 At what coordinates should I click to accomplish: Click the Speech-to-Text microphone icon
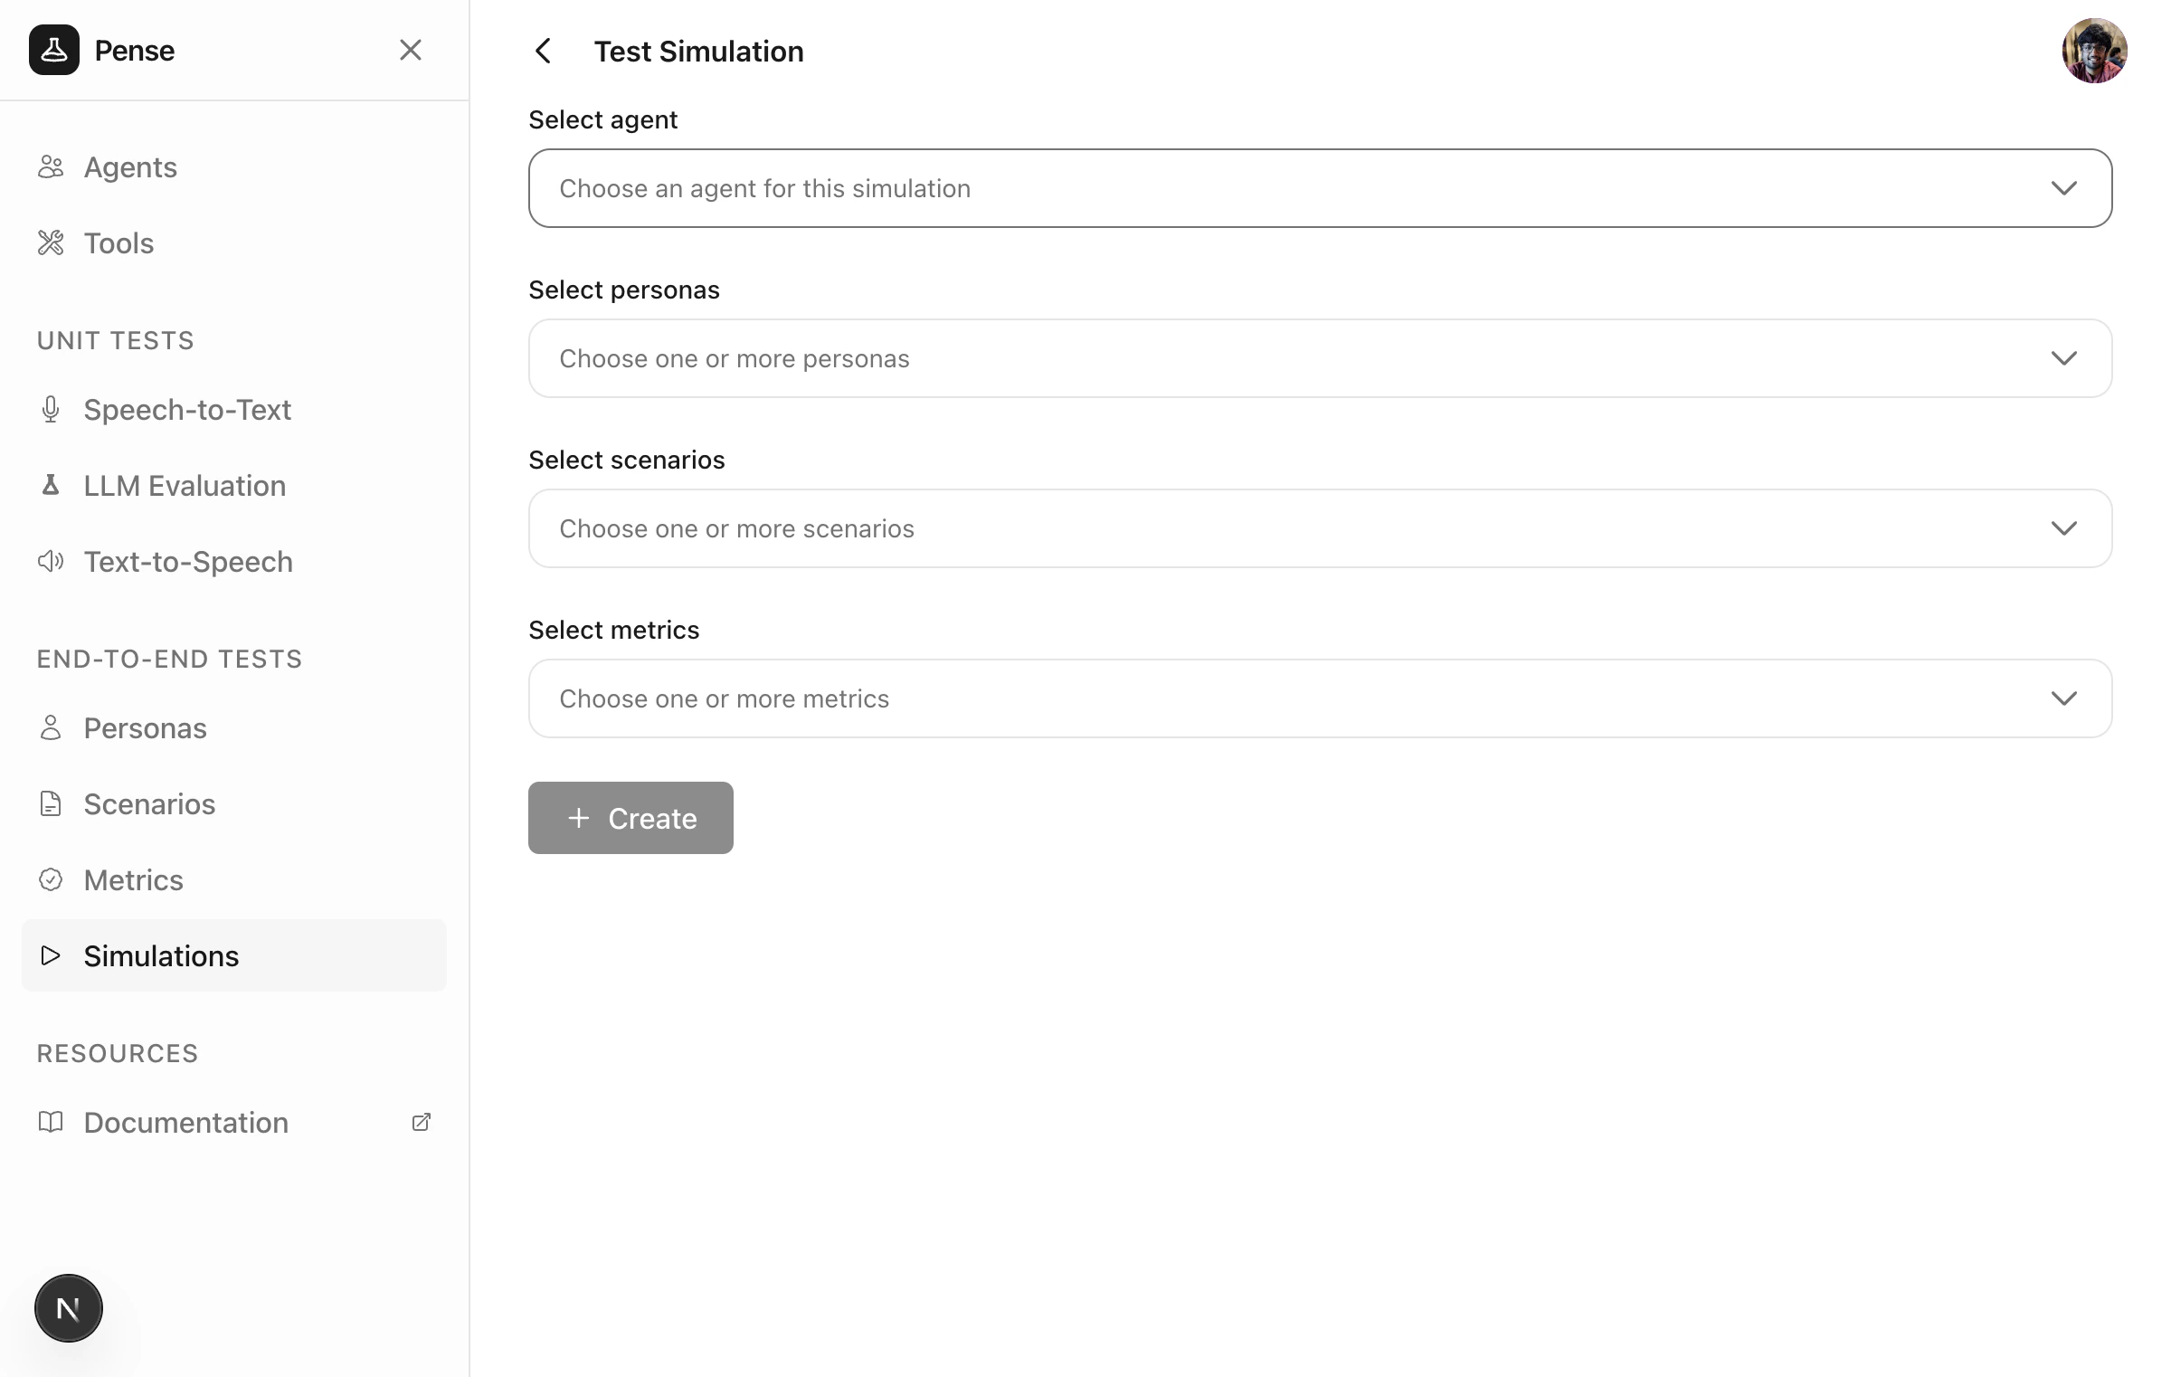tap(51, 409)
